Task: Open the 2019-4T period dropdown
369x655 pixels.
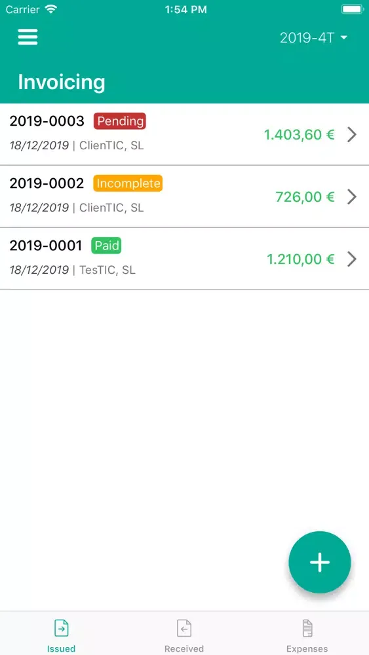Action: (x=313, y=37)
